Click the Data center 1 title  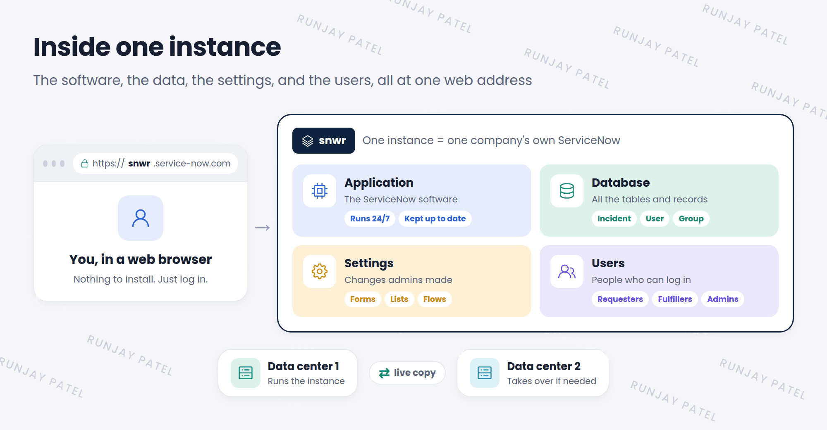[304, 366]
